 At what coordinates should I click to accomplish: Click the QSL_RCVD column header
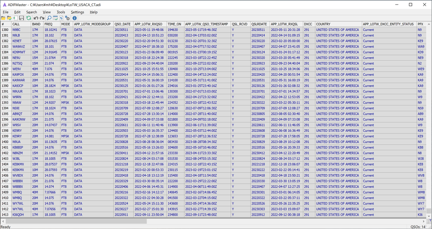[x=240, y=24]
